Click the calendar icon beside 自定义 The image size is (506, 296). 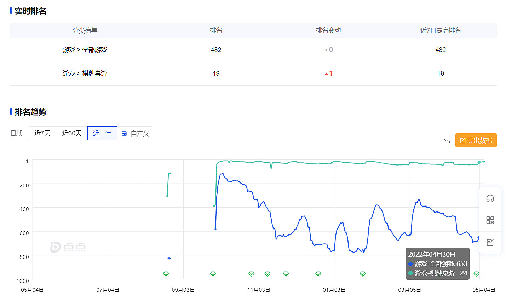124,134
